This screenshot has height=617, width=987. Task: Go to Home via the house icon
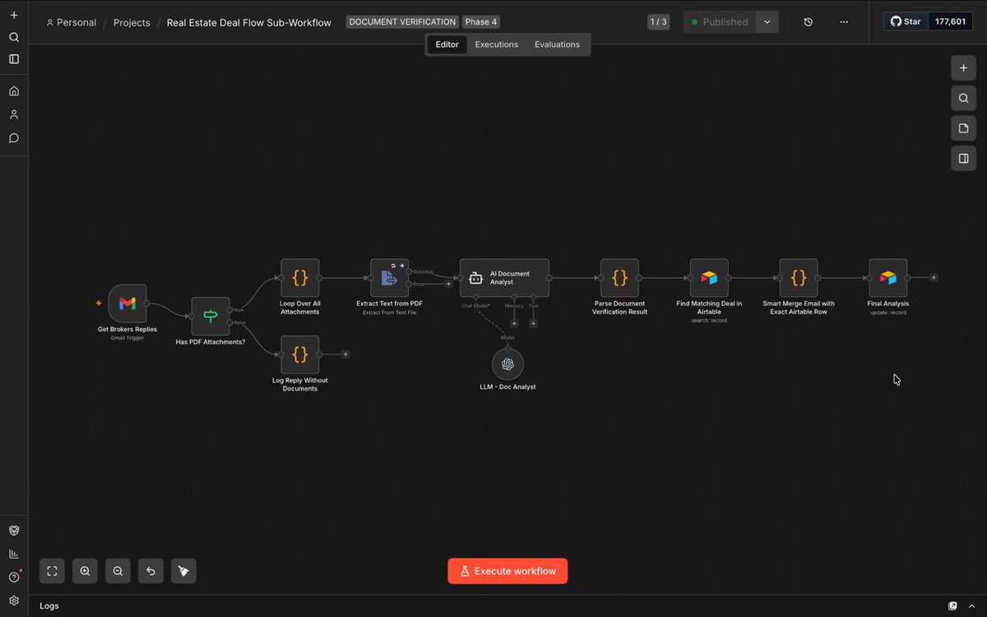tap(14, 91)
